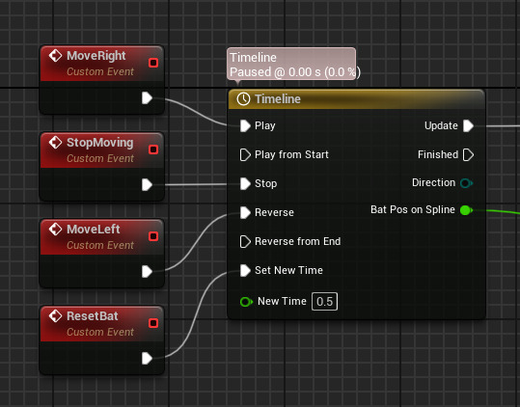Click the Finished output exec pin
Viewport: 520px width, 407px height.
pos(468,154)
